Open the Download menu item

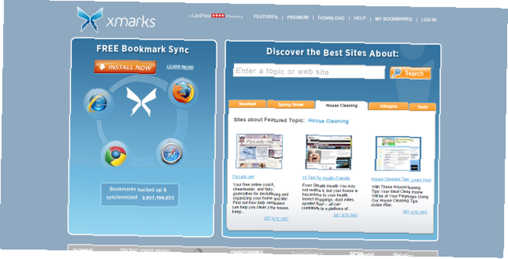pos(331,18)
